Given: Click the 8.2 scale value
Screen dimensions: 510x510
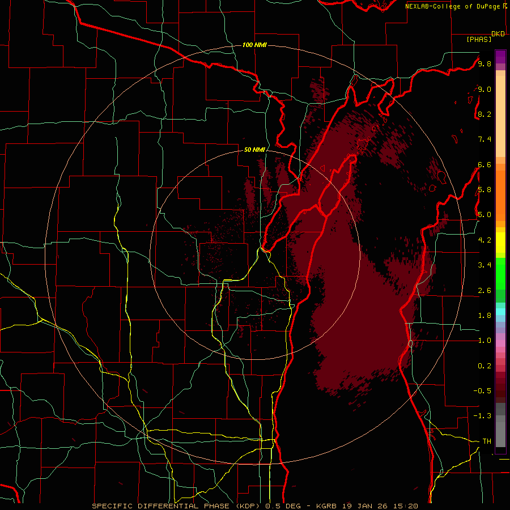Looking at the screenshot, I should point(484,114).
